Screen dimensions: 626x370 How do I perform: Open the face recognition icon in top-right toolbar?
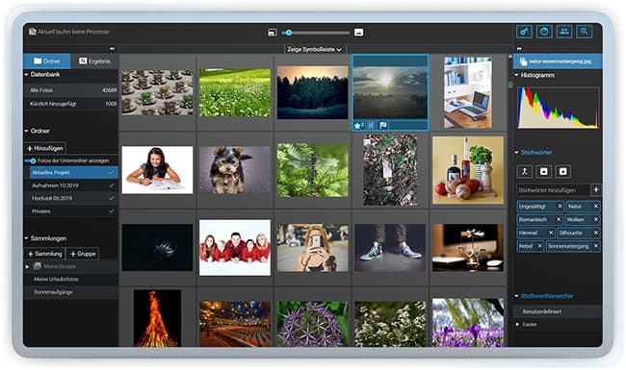tap(544, 32)
